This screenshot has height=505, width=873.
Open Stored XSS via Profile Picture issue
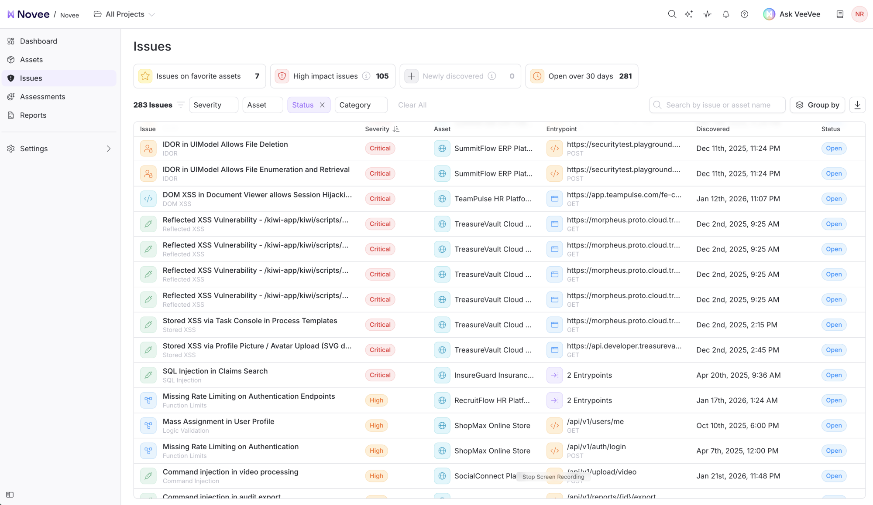257,346
